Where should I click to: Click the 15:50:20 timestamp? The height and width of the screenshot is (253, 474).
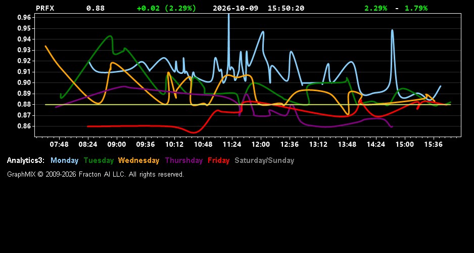coord(286,8)
